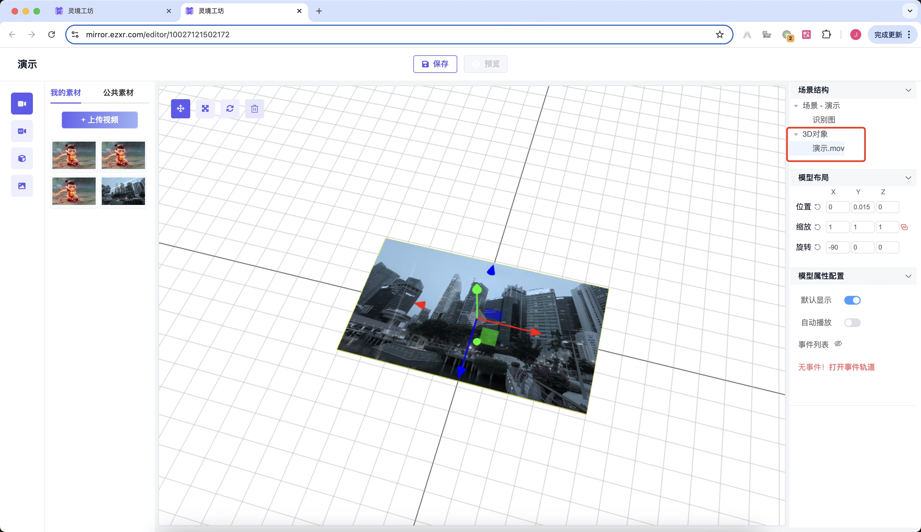This screenshot has height=532, width=921.
Task: Click the blue Z-axis gizmo arrow
Action: [x=461, y=371]
